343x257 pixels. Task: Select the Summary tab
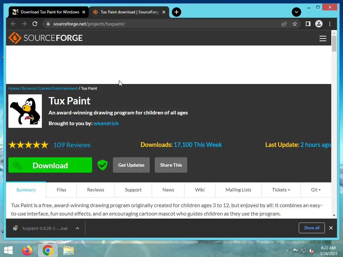(x=26, y=190)
